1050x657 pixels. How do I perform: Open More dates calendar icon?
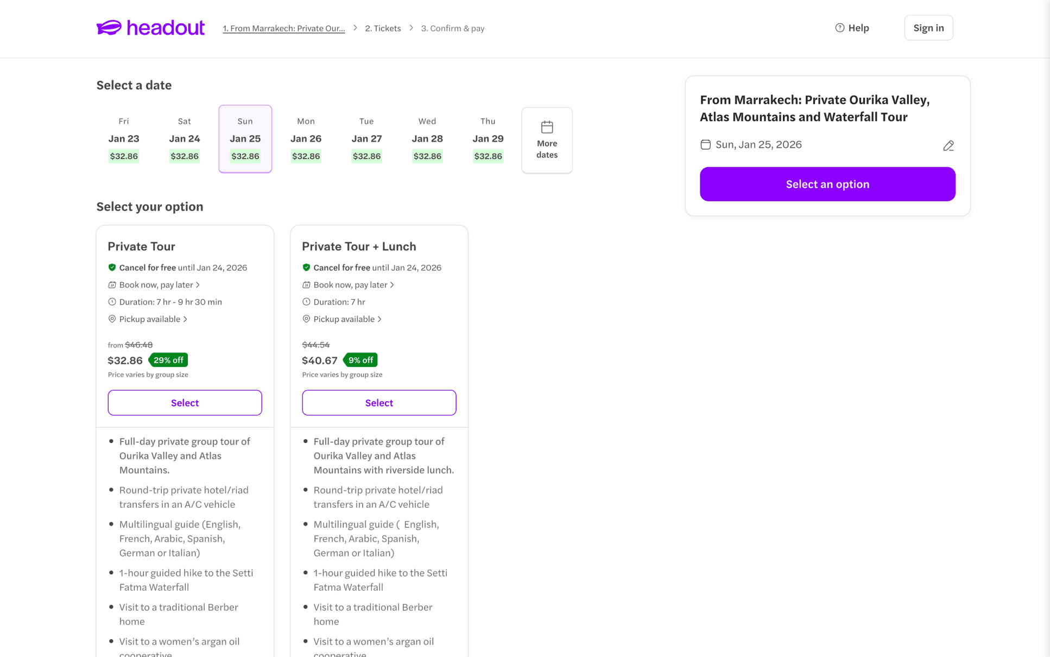coord(547,128)
